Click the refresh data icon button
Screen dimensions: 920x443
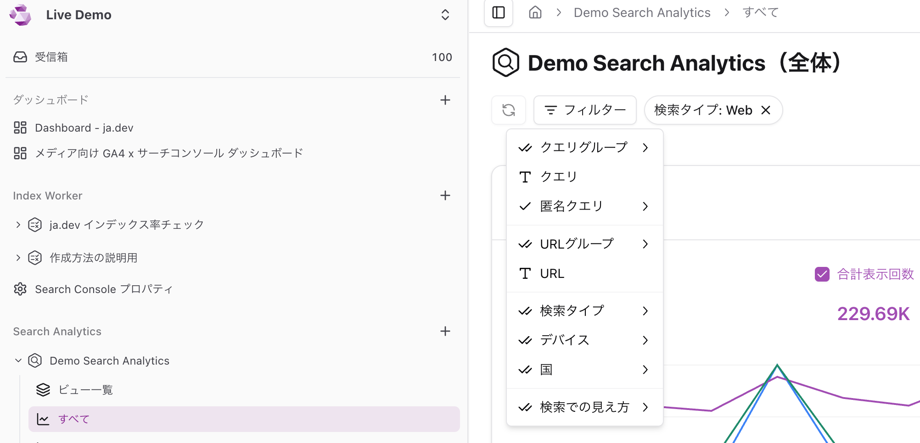click(x=508, y=110)
